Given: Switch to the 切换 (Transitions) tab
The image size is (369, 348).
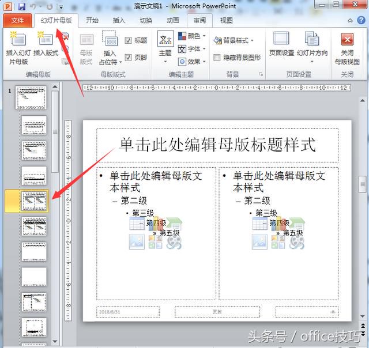Looking at the screenshot, I should (146, 21).
